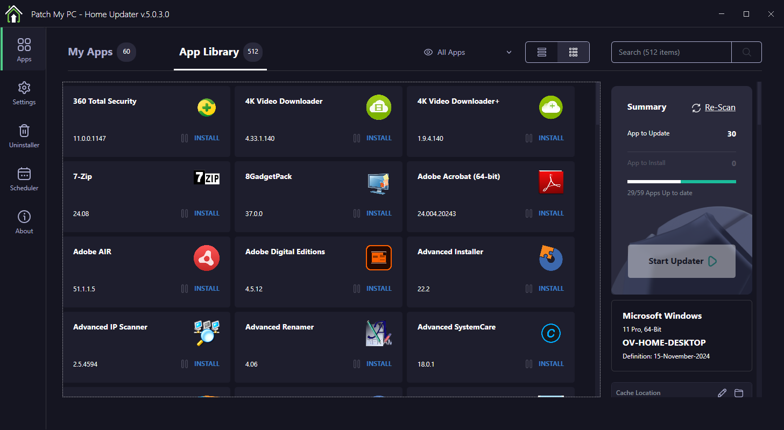Click the Re-Scan link

tap(720, 107)
